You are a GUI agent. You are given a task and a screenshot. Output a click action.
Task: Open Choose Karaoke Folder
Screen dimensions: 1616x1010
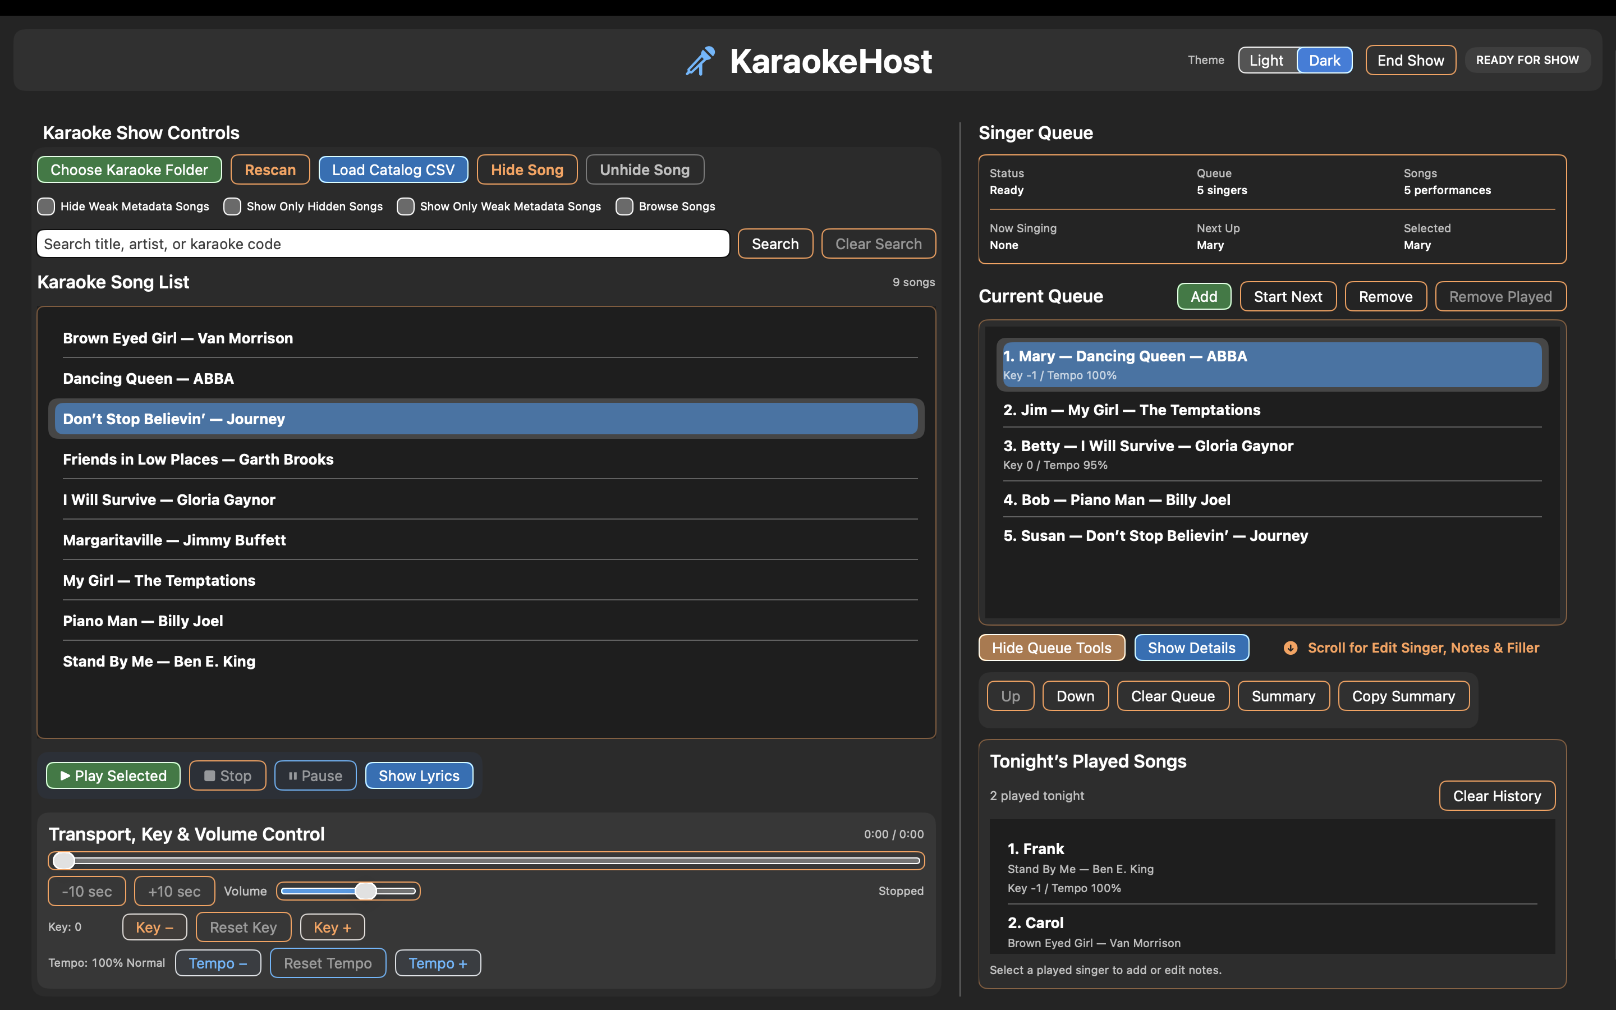click(x=130, y=169)
